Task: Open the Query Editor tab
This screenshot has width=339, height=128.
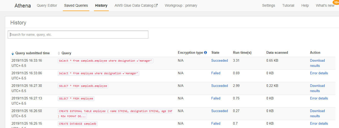Action: point(47,5)
